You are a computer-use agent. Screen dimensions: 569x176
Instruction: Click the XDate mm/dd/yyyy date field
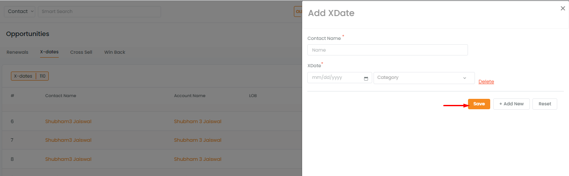340,78
